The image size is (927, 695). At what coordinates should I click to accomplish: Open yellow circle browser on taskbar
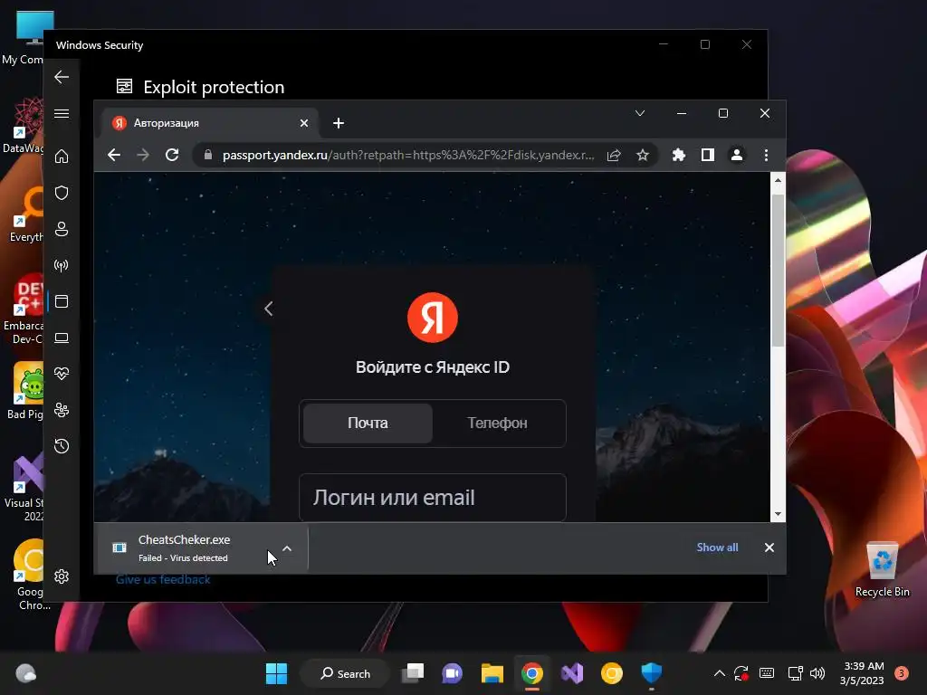[x=612, y=673]
